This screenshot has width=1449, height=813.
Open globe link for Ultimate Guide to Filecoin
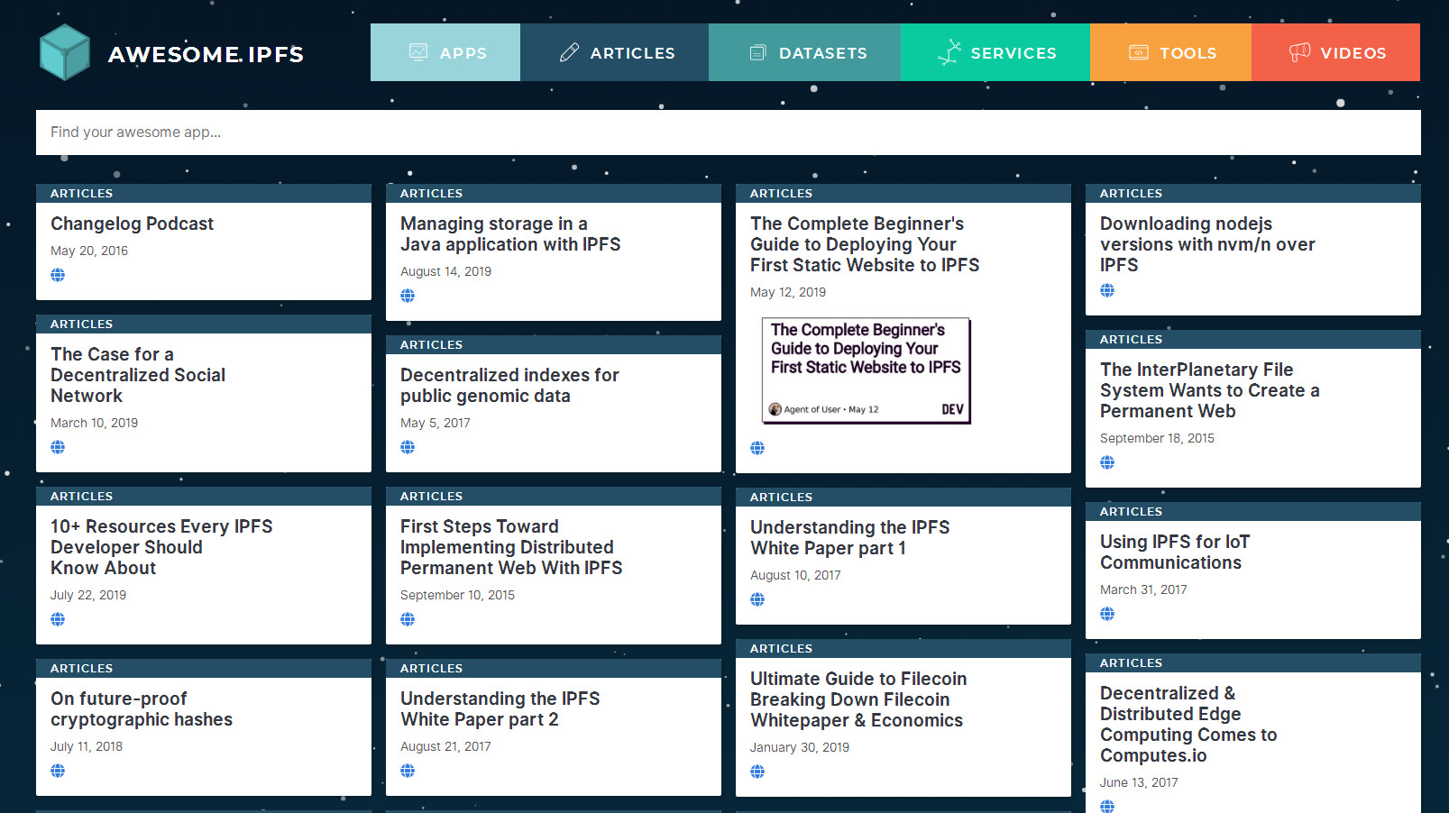coord(757,772)
